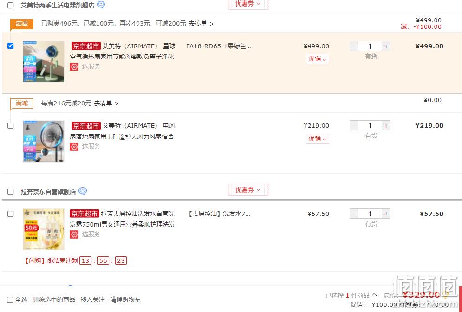Image resolution: width=462 pixels, height=312 pixels.
Task: Select all items from 拉芳京东自营旗舰店
Action: [11, 191]
